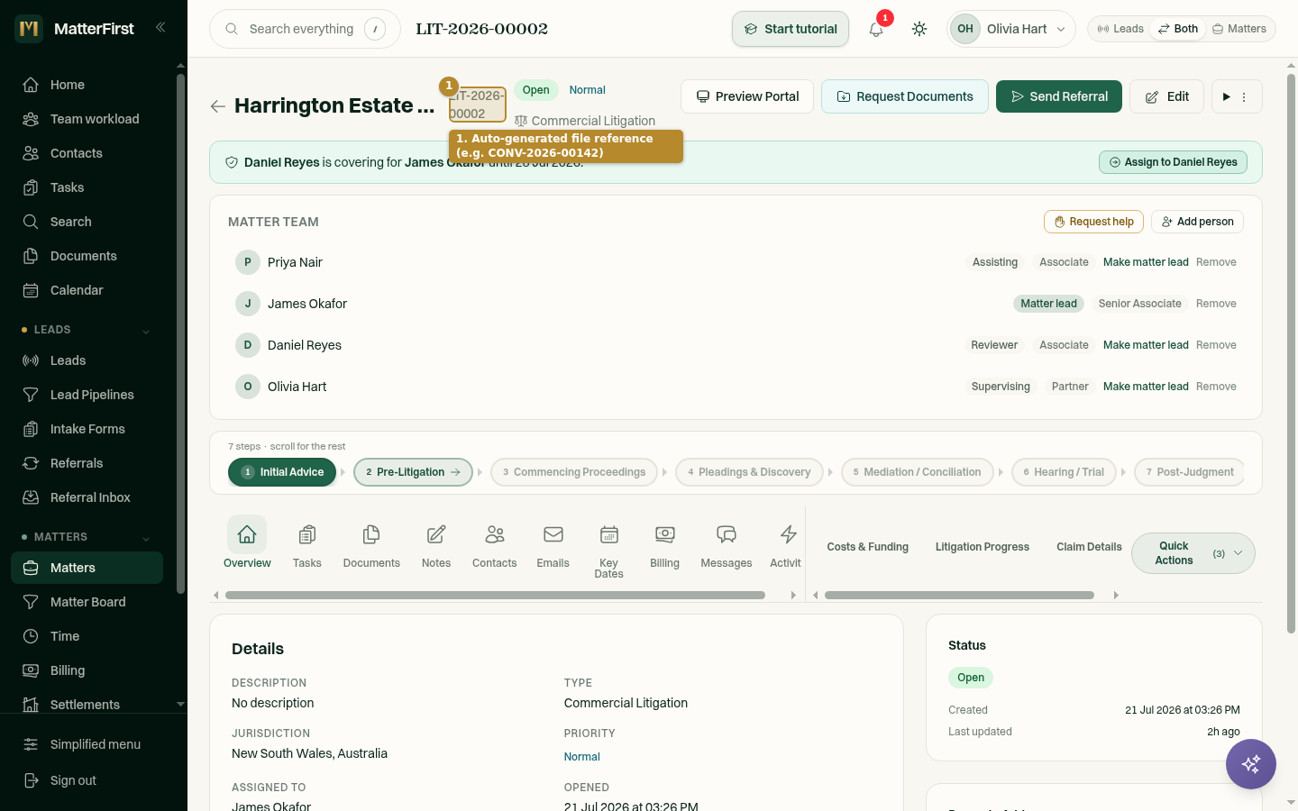Click the Normal priority badge
This screenshot has height=811, width=1298.
click(x=587, y=90)
